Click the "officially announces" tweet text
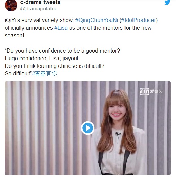Screen dimensions: 176x179 tap(29, 28)
